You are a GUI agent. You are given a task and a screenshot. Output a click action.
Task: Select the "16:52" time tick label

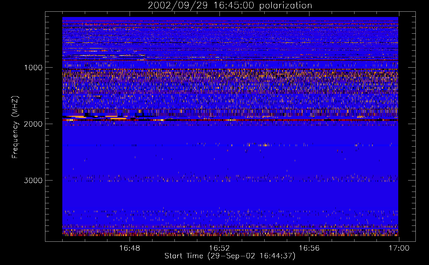(219, 248)
